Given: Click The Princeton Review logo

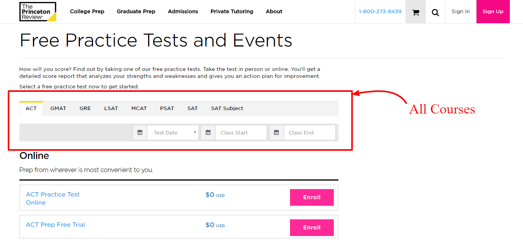Looking at the screenshot, I should [x=38, y=12].
